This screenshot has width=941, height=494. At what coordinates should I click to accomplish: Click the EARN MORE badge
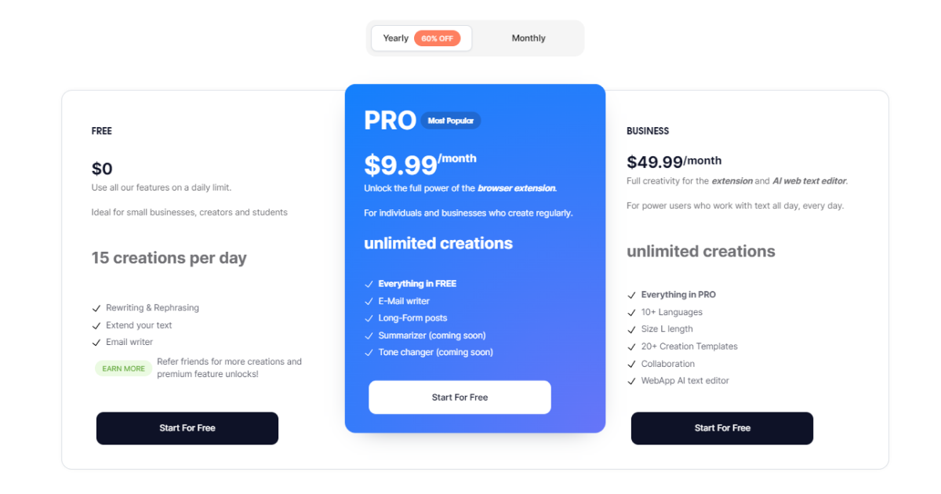pos(124,369)
